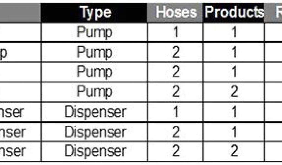Select the Products column header

tap(234, 12)
